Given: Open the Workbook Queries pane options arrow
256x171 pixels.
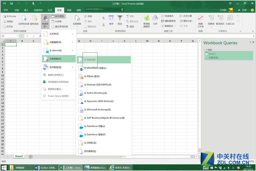Looking at the screenshot, I should 250,42.
